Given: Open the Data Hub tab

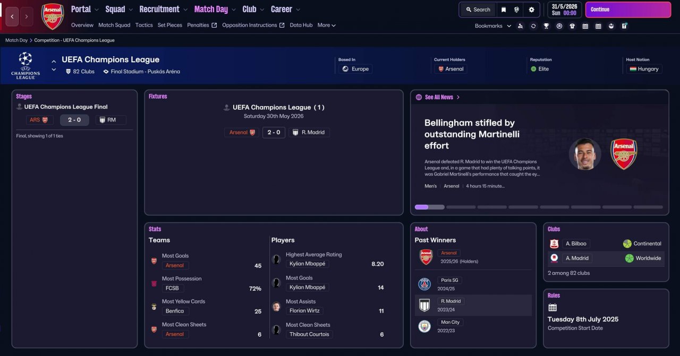Looking at the screenshot, I should click(301, 25).
